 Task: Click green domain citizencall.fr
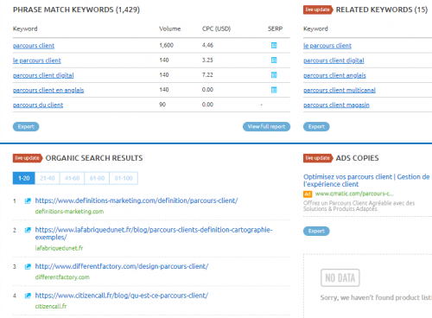(x=51, y=306)
